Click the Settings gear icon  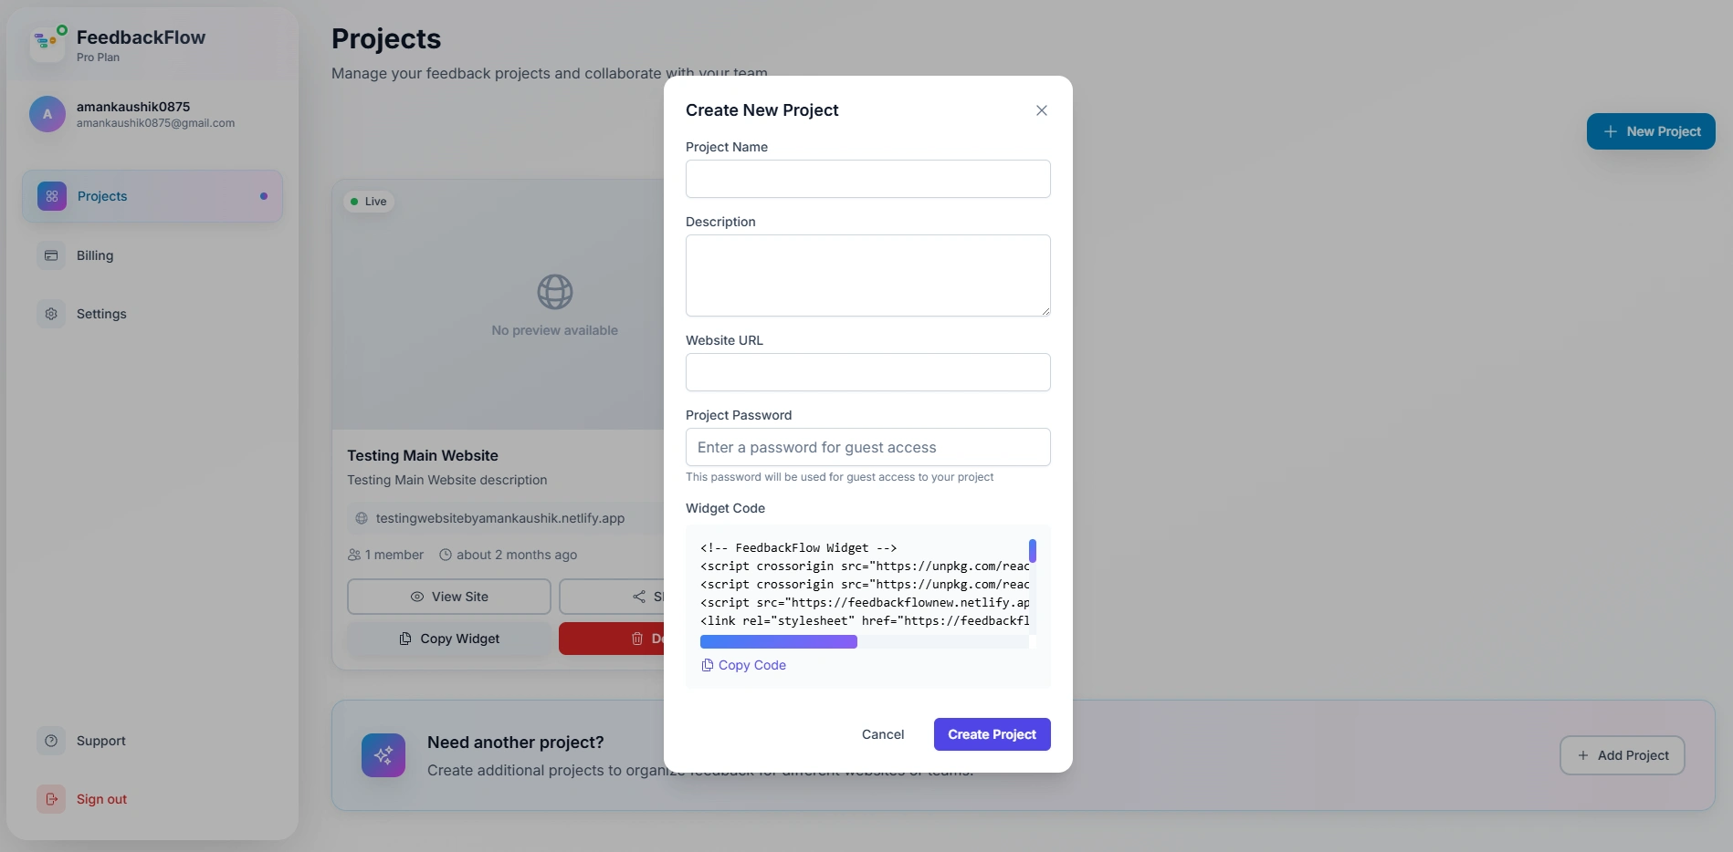tap(51, 314)
